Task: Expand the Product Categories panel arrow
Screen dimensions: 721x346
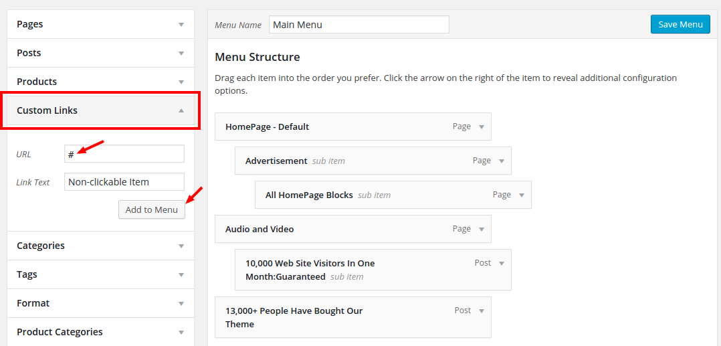Action: (181, 332)
